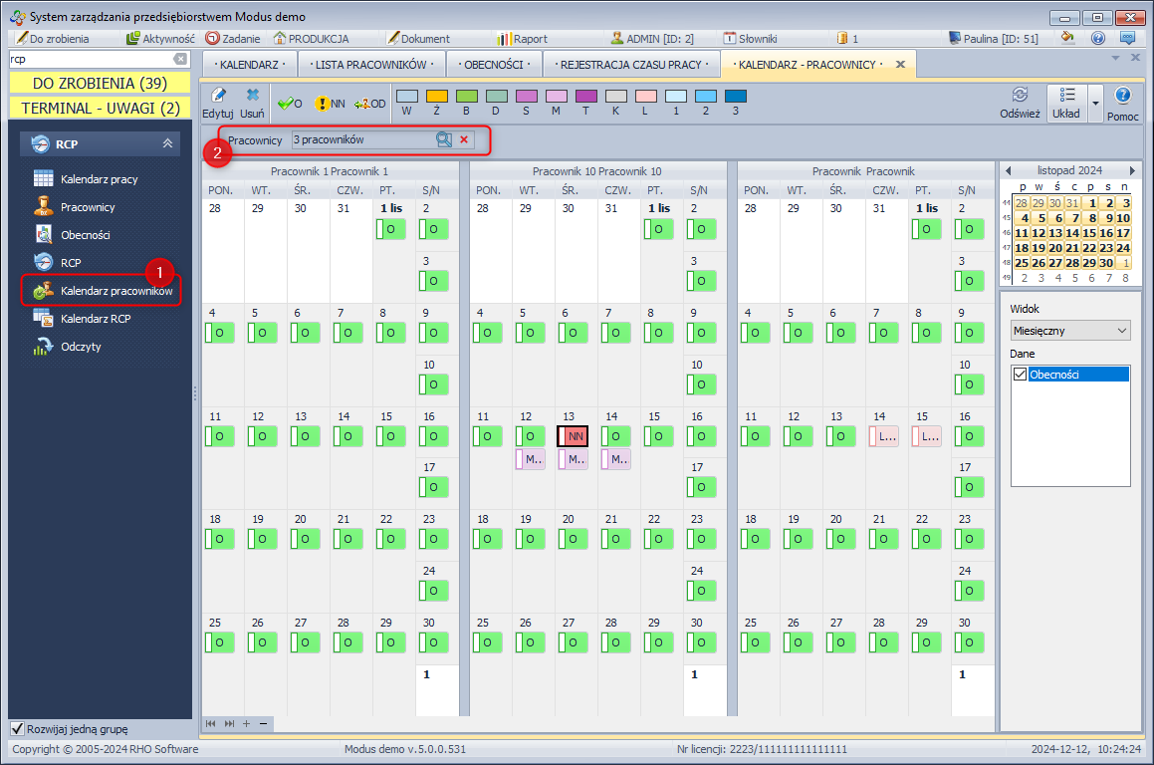Toggle Rozwijaj jedną grupę checkbox

(16, 728)
